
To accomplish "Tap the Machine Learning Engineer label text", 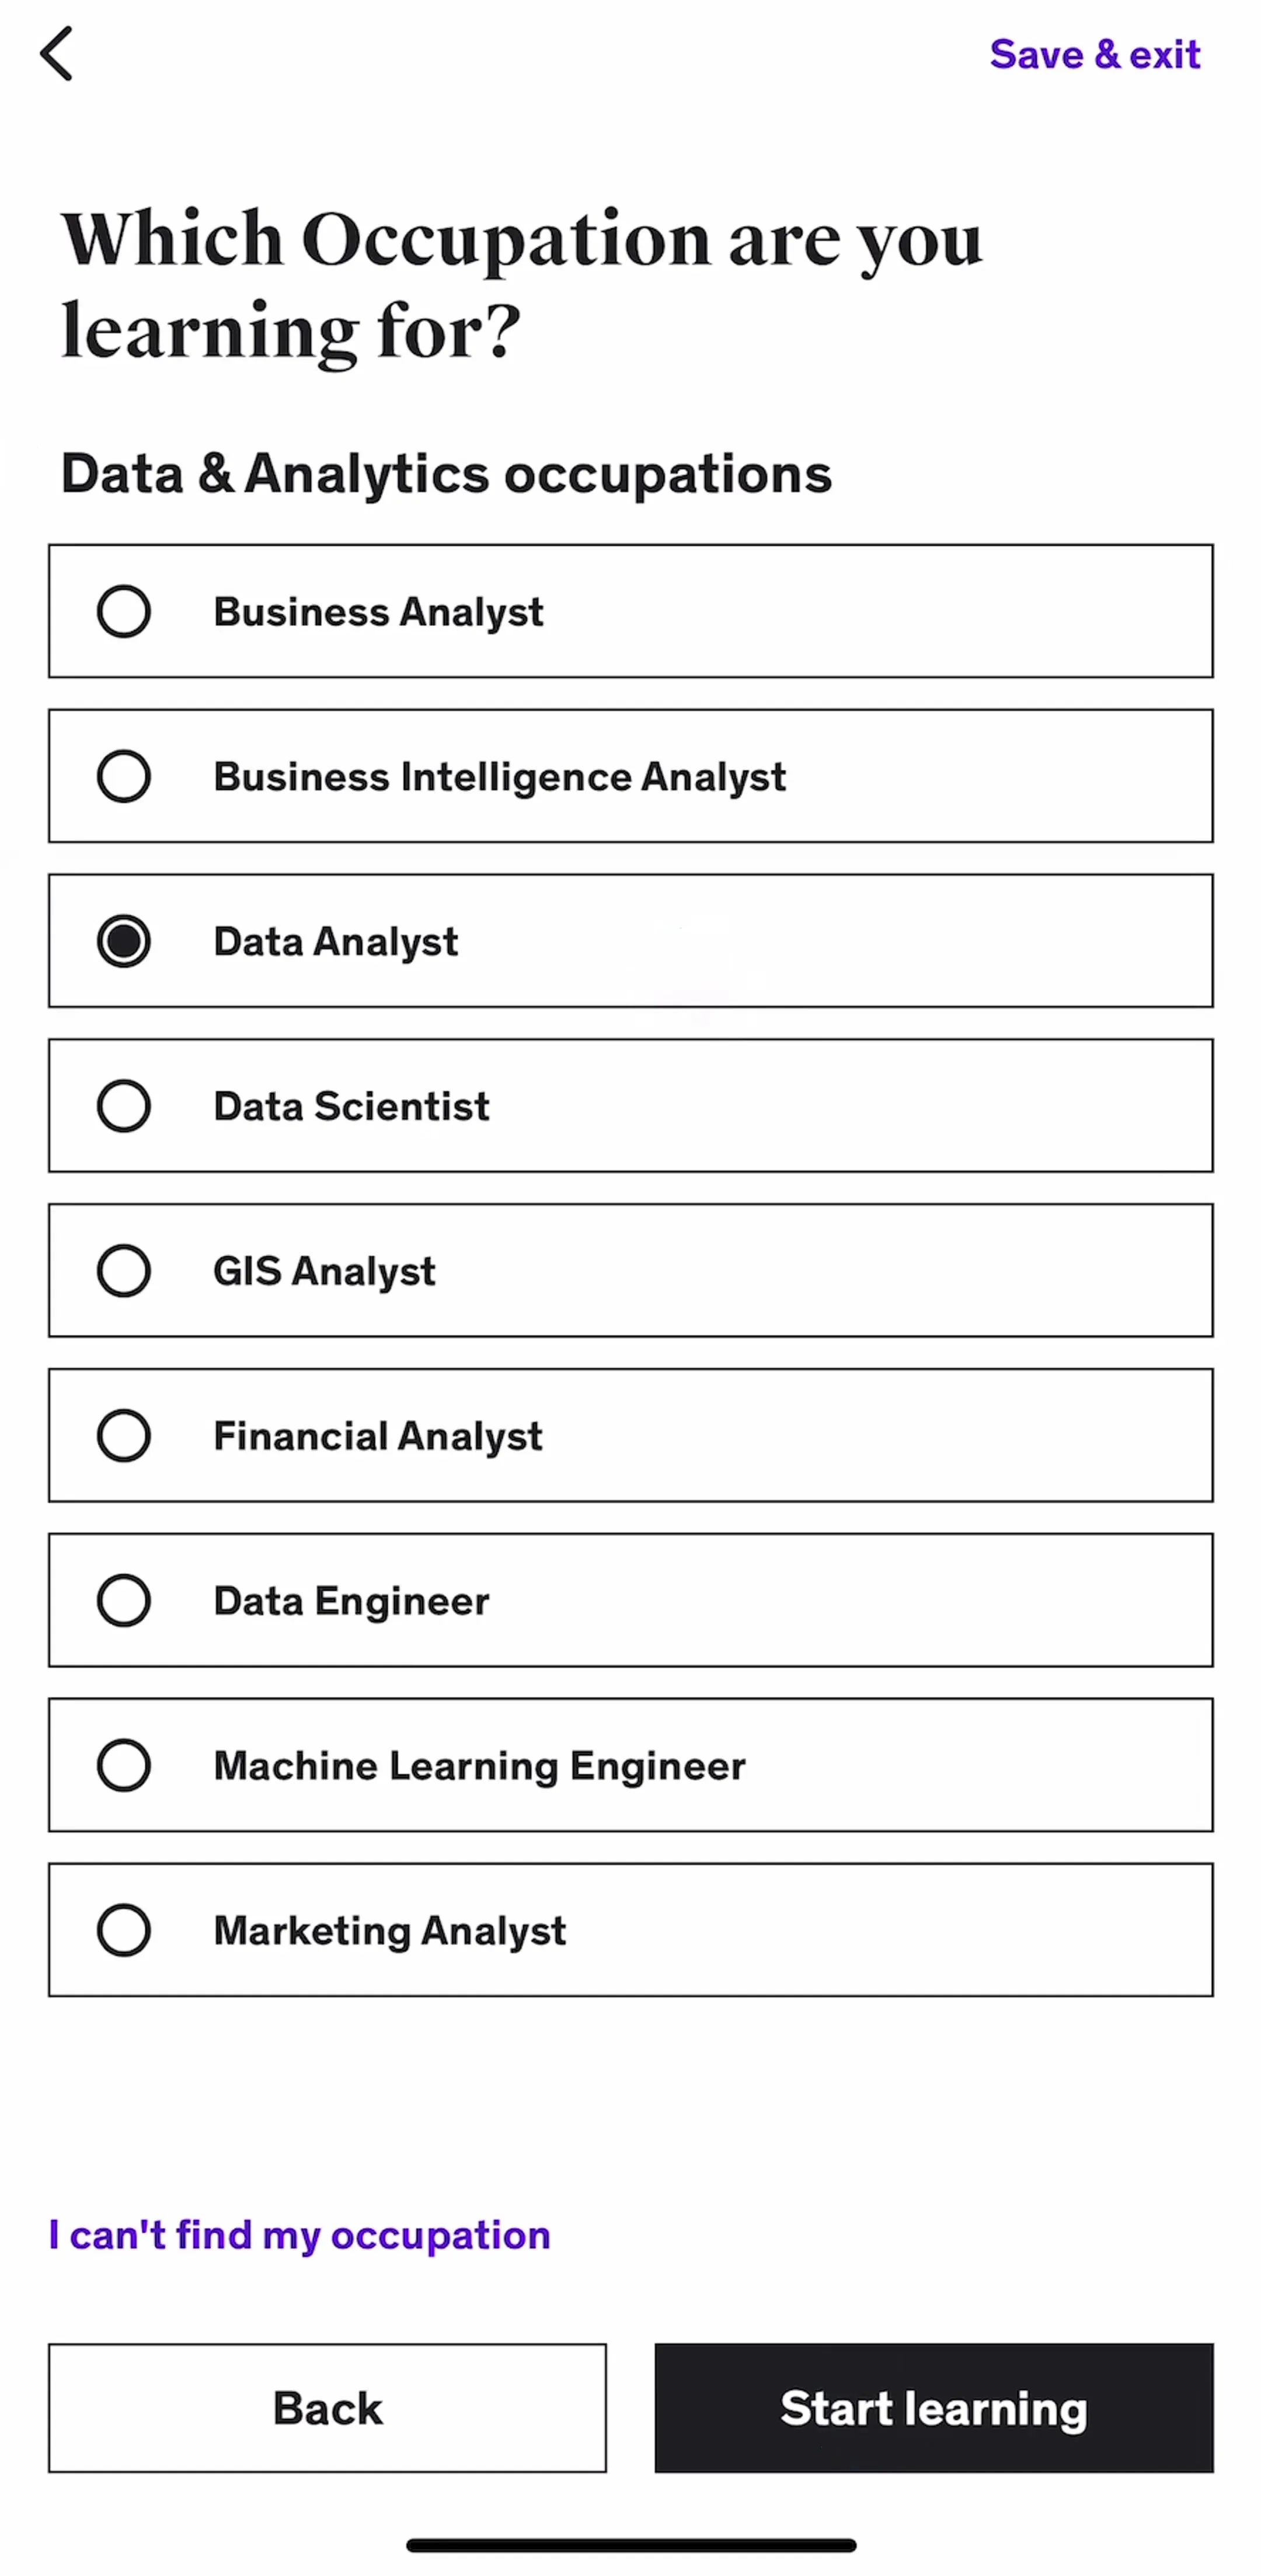I will coord(480,1766).
